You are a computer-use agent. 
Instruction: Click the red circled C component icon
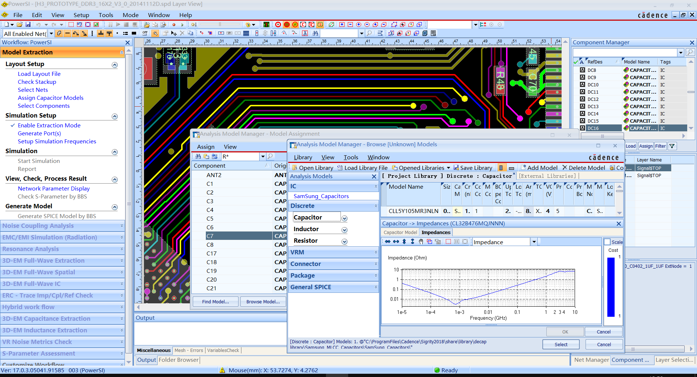click(x=303, y=25)
